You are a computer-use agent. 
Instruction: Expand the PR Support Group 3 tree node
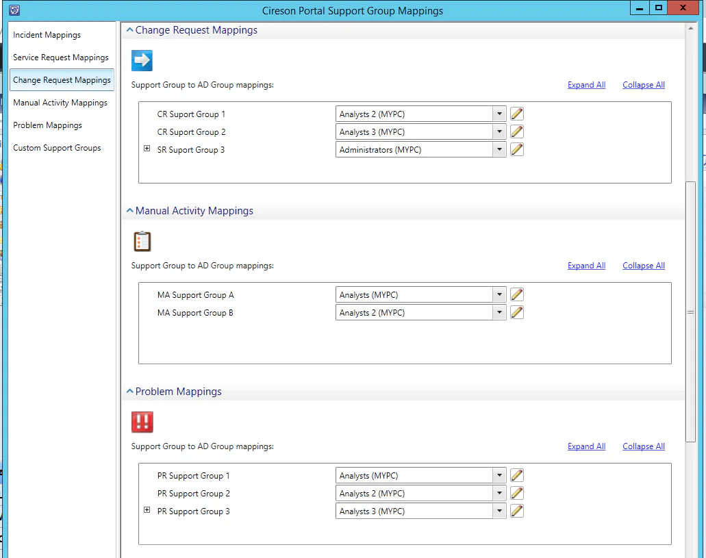click(x=147, y=510)
